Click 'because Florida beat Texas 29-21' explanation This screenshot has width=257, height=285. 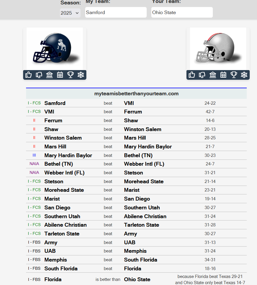pyautogui.click(x=210, y=276)
